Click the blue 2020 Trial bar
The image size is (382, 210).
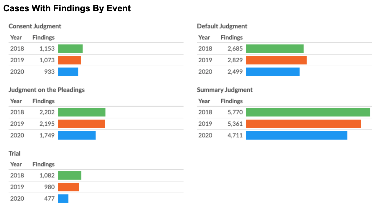click(63, 198)
